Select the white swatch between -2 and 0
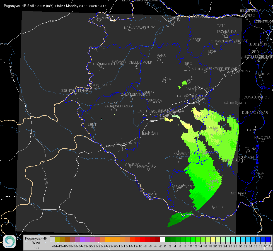This screenshot has height=251, width=273. pos(163,239)
